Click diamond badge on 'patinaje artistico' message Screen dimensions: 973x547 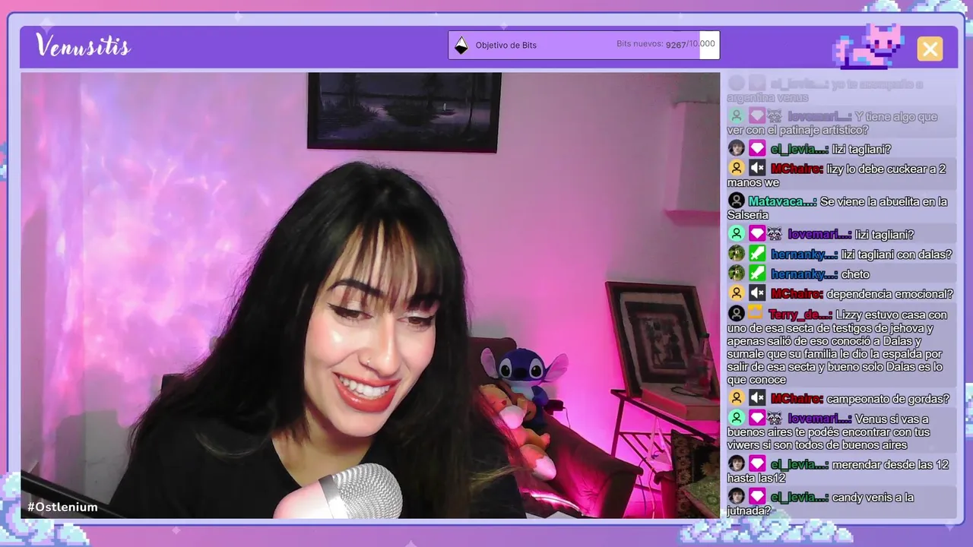pyautogui.click(x=756, y=116)
